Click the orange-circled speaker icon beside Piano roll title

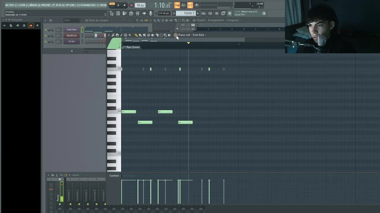click(x=176, y=35)
